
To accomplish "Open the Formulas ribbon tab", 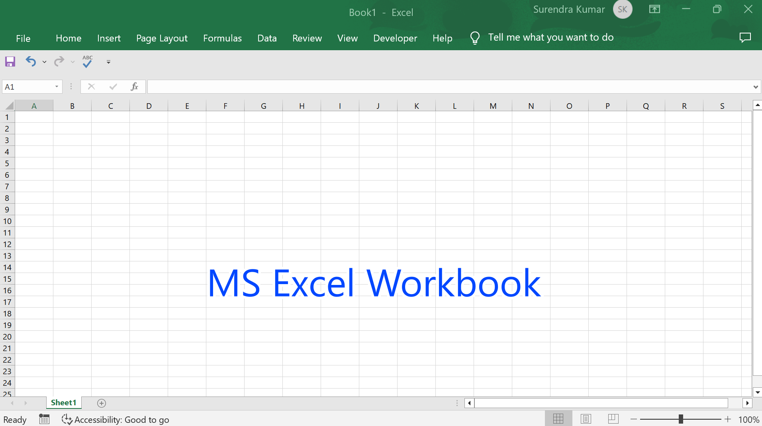I will 222,38.
